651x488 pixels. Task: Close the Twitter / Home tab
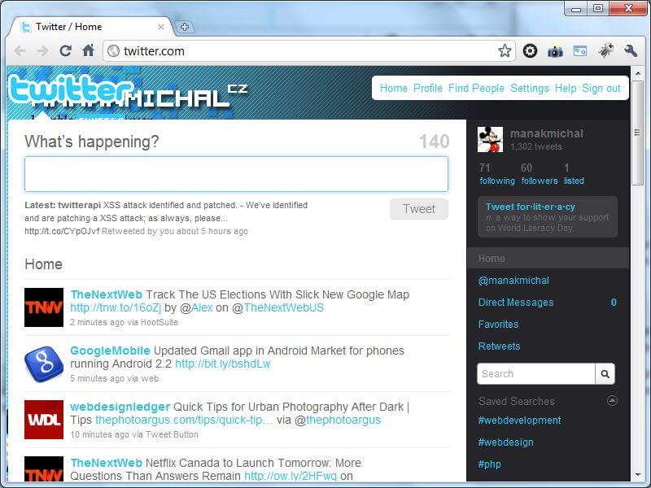[x=161, y=27]
